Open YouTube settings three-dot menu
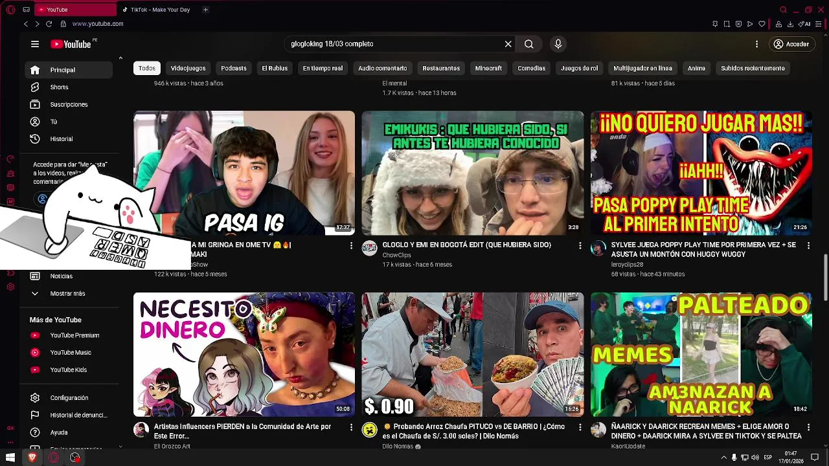Viewport: 829px width, 466px height. tap(756, 44)
